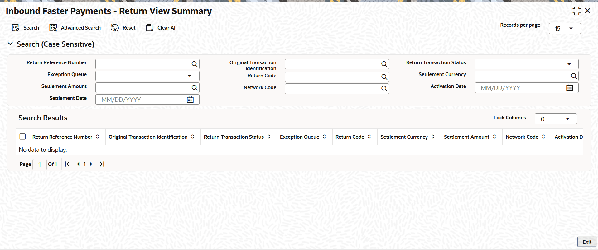Sort by Return Transaction Status column
The width and height of the screenshot is (598, 250).
tap(269, 137)
